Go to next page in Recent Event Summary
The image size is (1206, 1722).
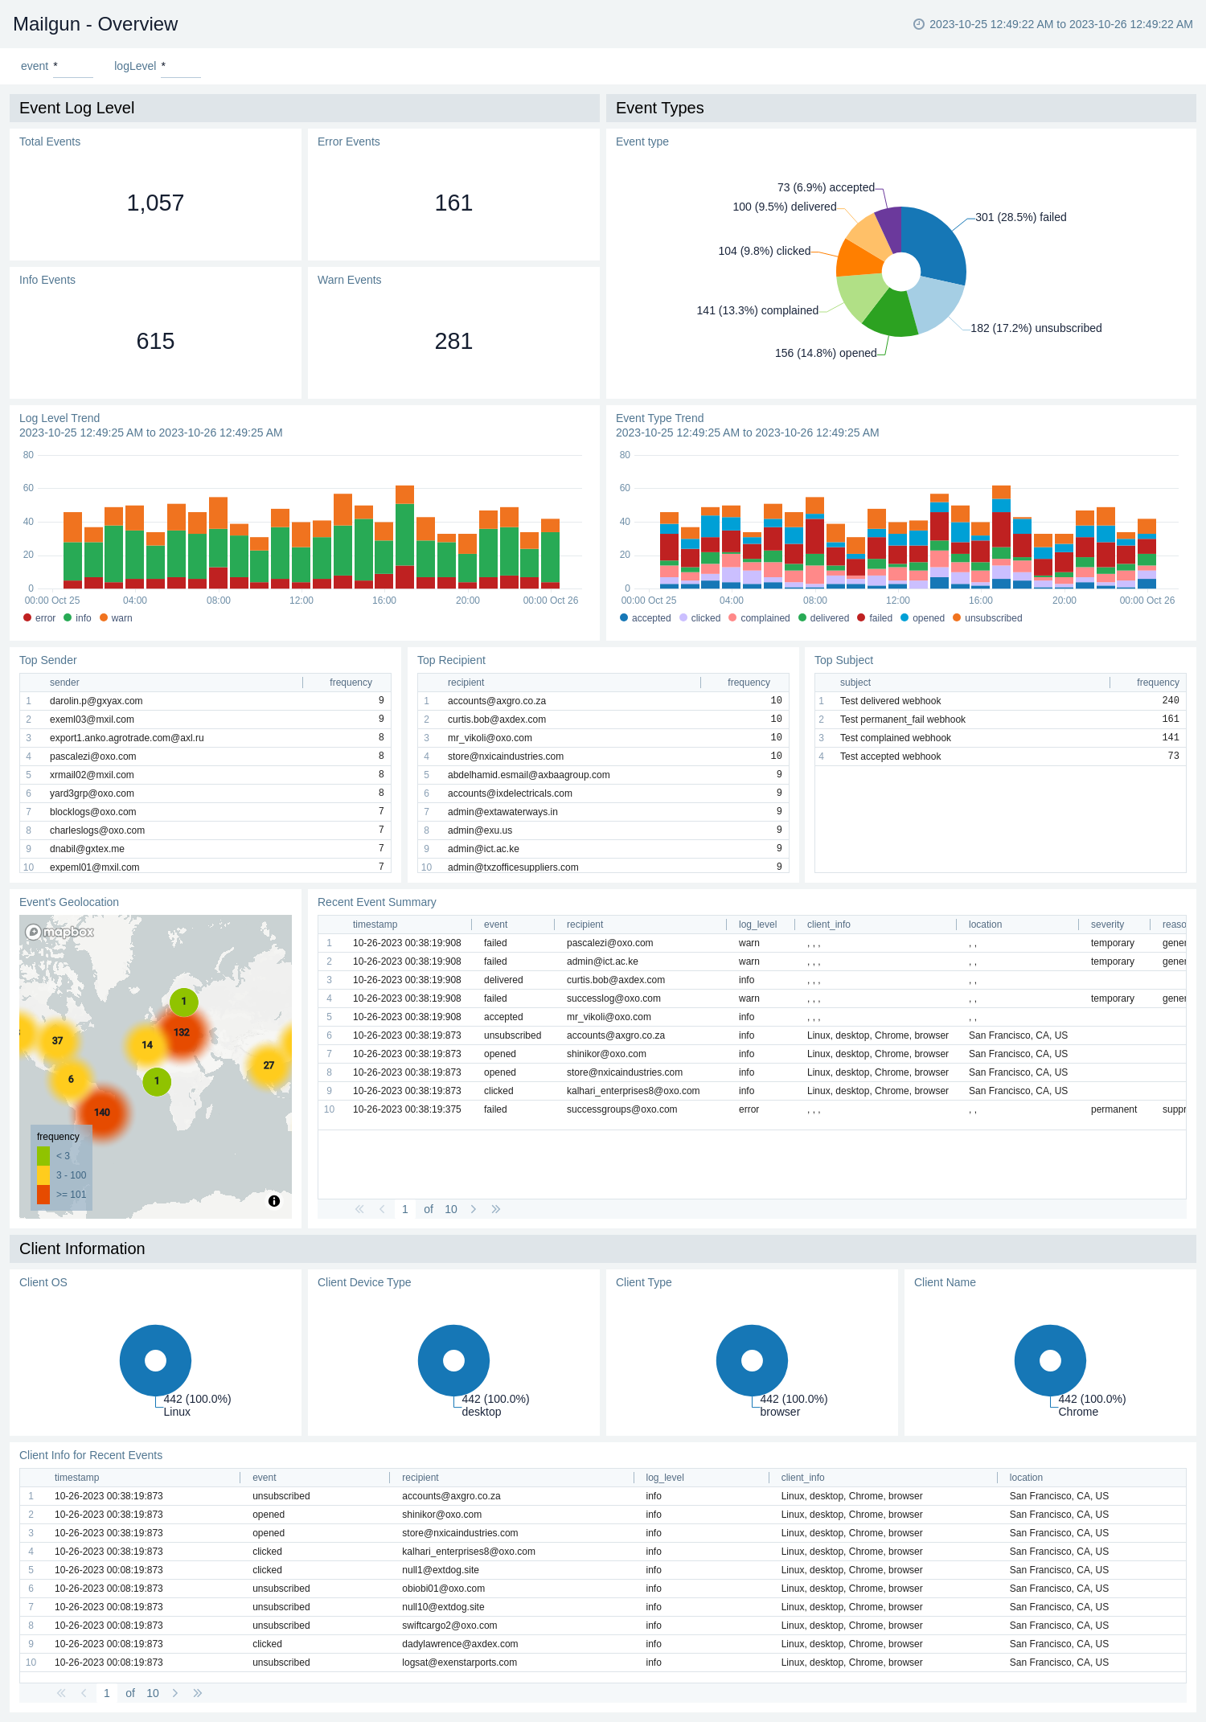[x=474, y=1209]
